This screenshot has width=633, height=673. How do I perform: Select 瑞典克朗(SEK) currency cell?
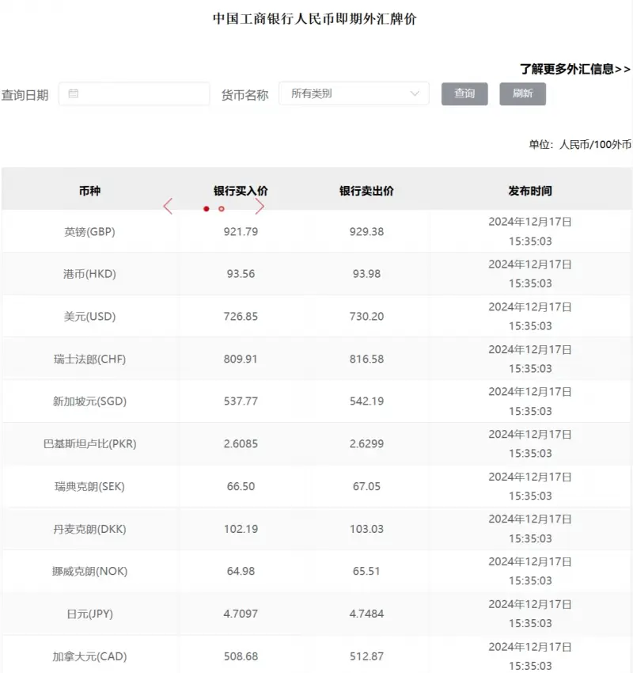pyautogui.click(x=89, y=486)
